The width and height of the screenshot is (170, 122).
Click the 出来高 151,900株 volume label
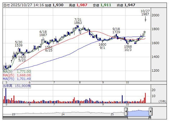coord(17,86)
